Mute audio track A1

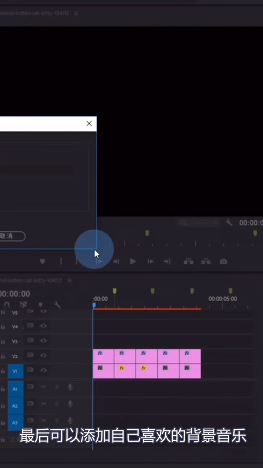[x=43, y=387]
